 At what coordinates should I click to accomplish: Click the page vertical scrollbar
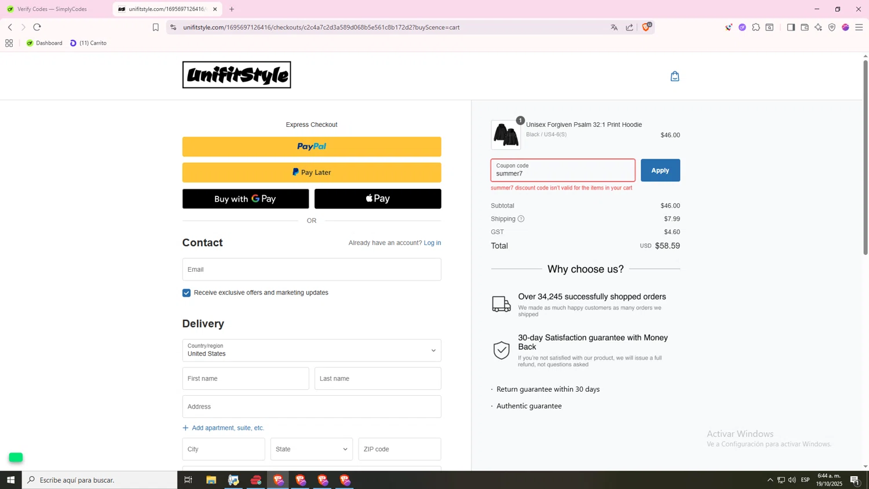[x=866, y=156]
